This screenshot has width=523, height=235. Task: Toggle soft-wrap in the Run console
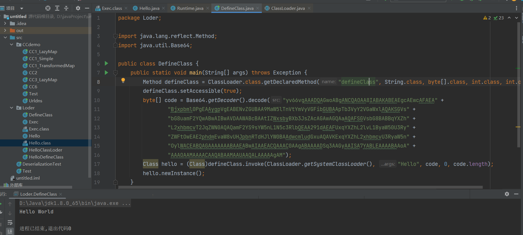tap(10, 223)
